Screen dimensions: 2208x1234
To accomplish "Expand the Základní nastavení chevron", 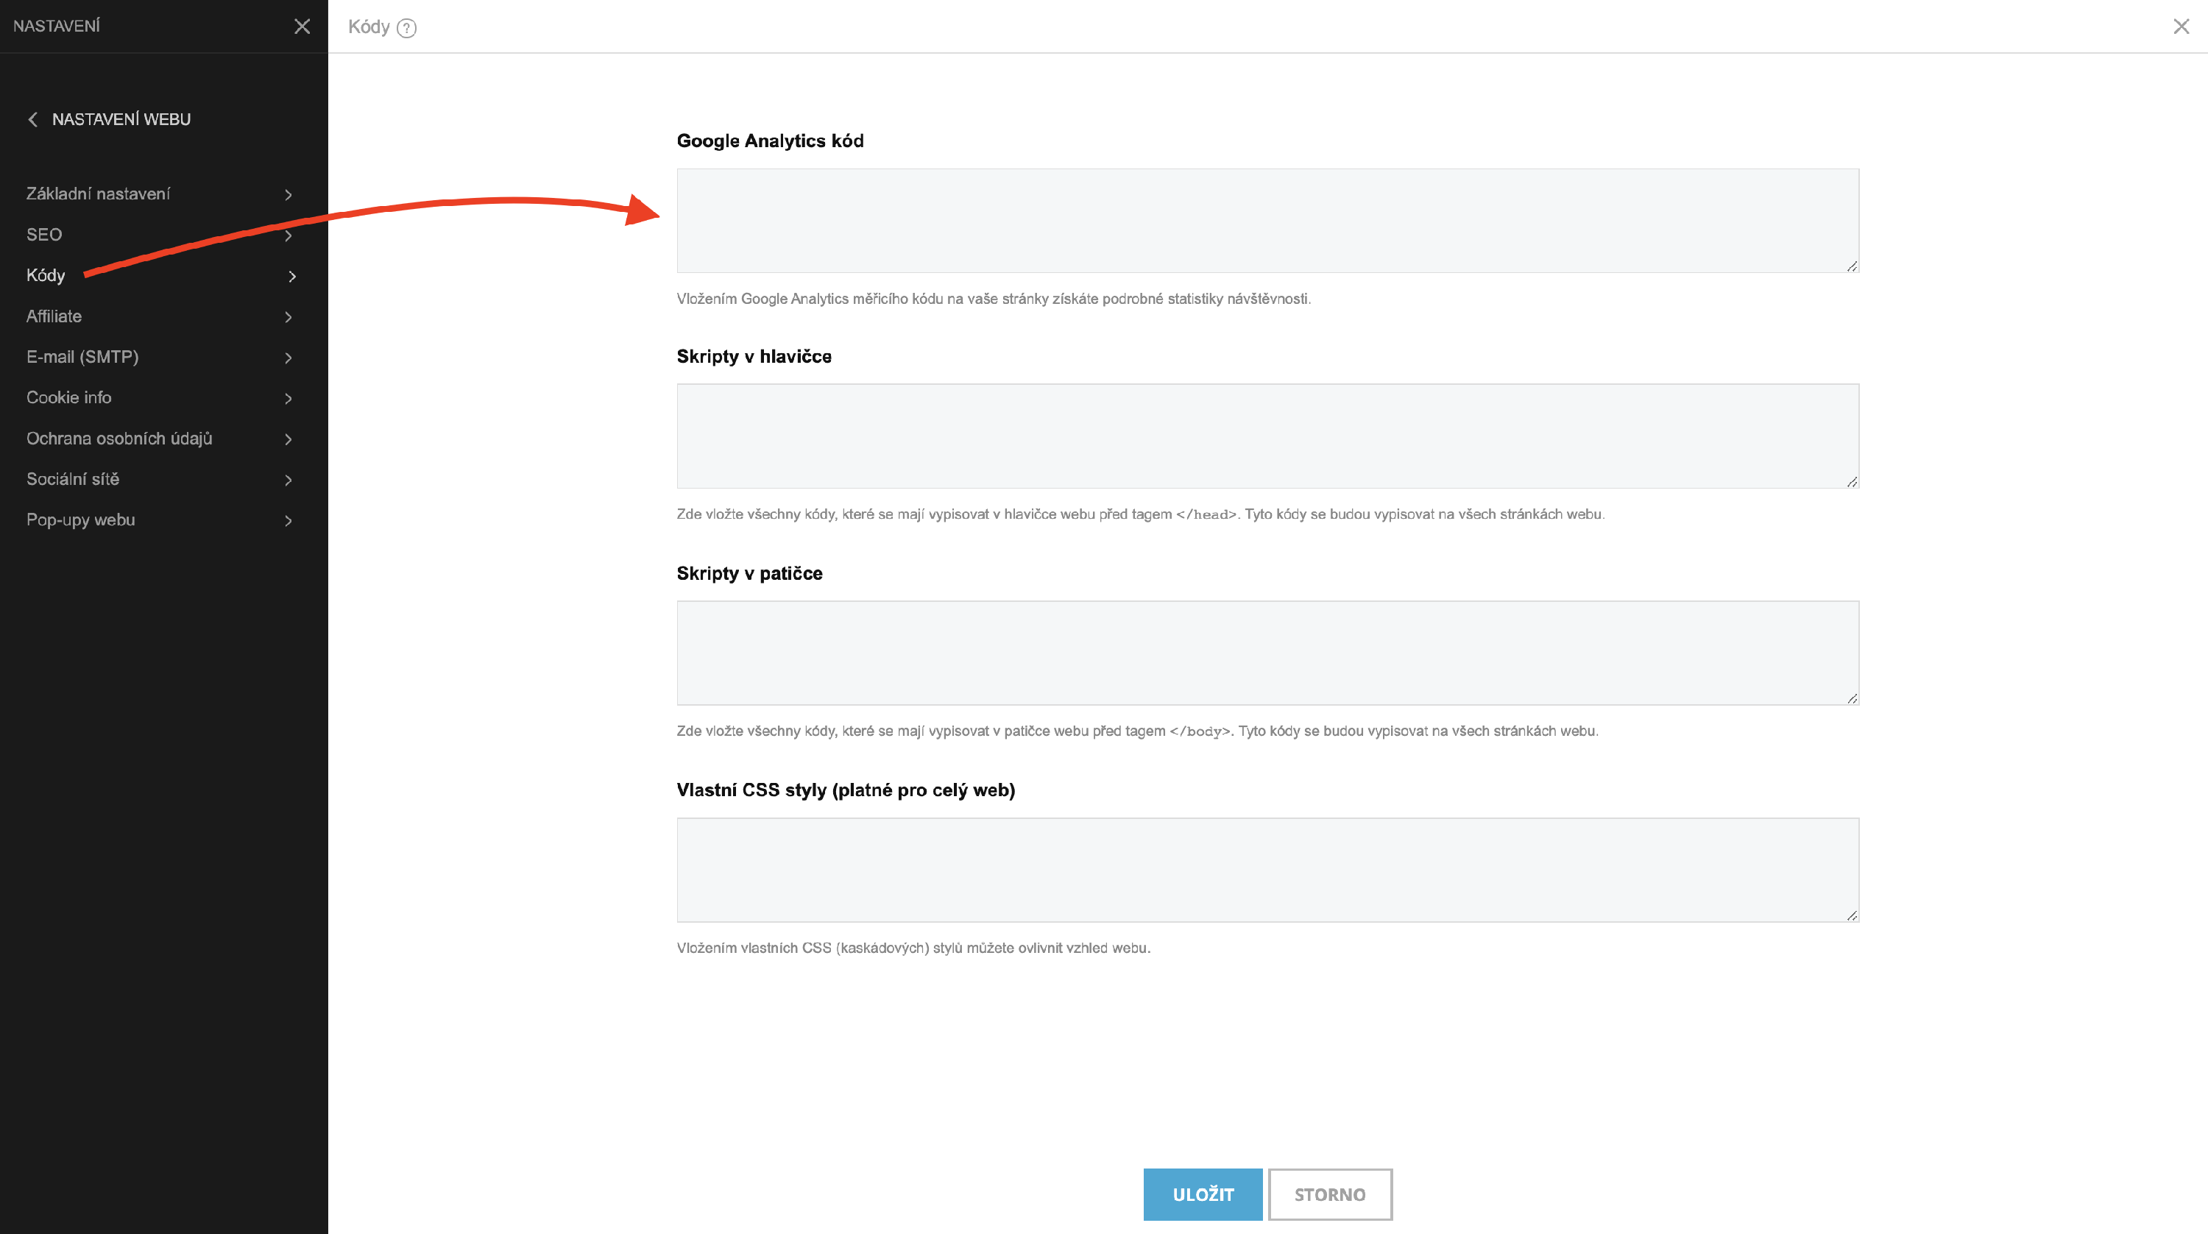I will point(288,194).
